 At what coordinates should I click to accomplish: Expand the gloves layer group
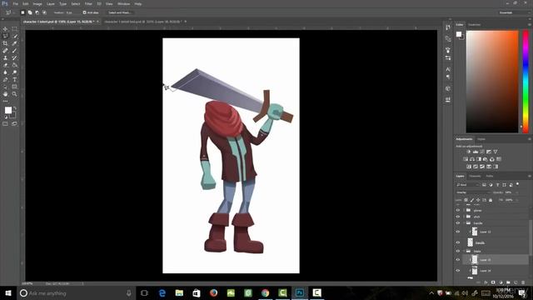464,210
